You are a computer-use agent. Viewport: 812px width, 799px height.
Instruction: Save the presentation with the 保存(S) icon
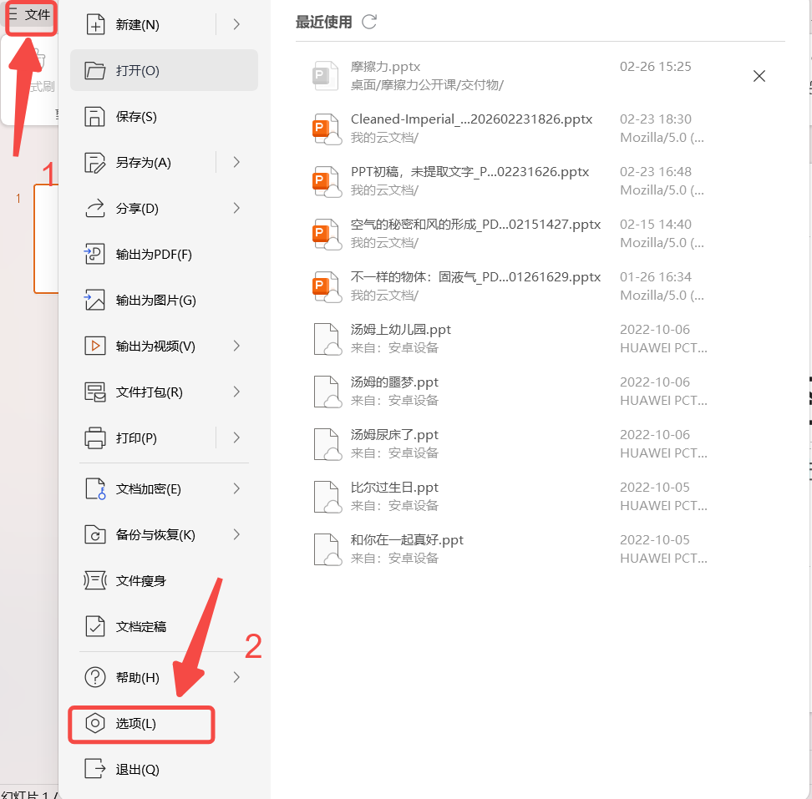[x=95, y=116]
